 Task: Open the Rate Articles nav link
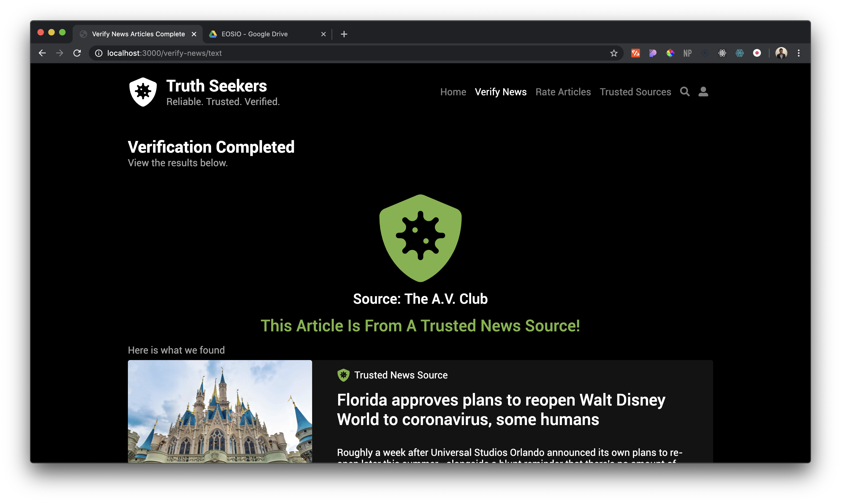click(x=563, y=92)
